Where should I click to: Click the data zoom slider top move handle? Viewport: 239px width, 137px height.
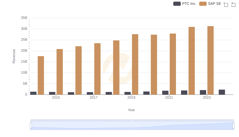pos(132,120)
